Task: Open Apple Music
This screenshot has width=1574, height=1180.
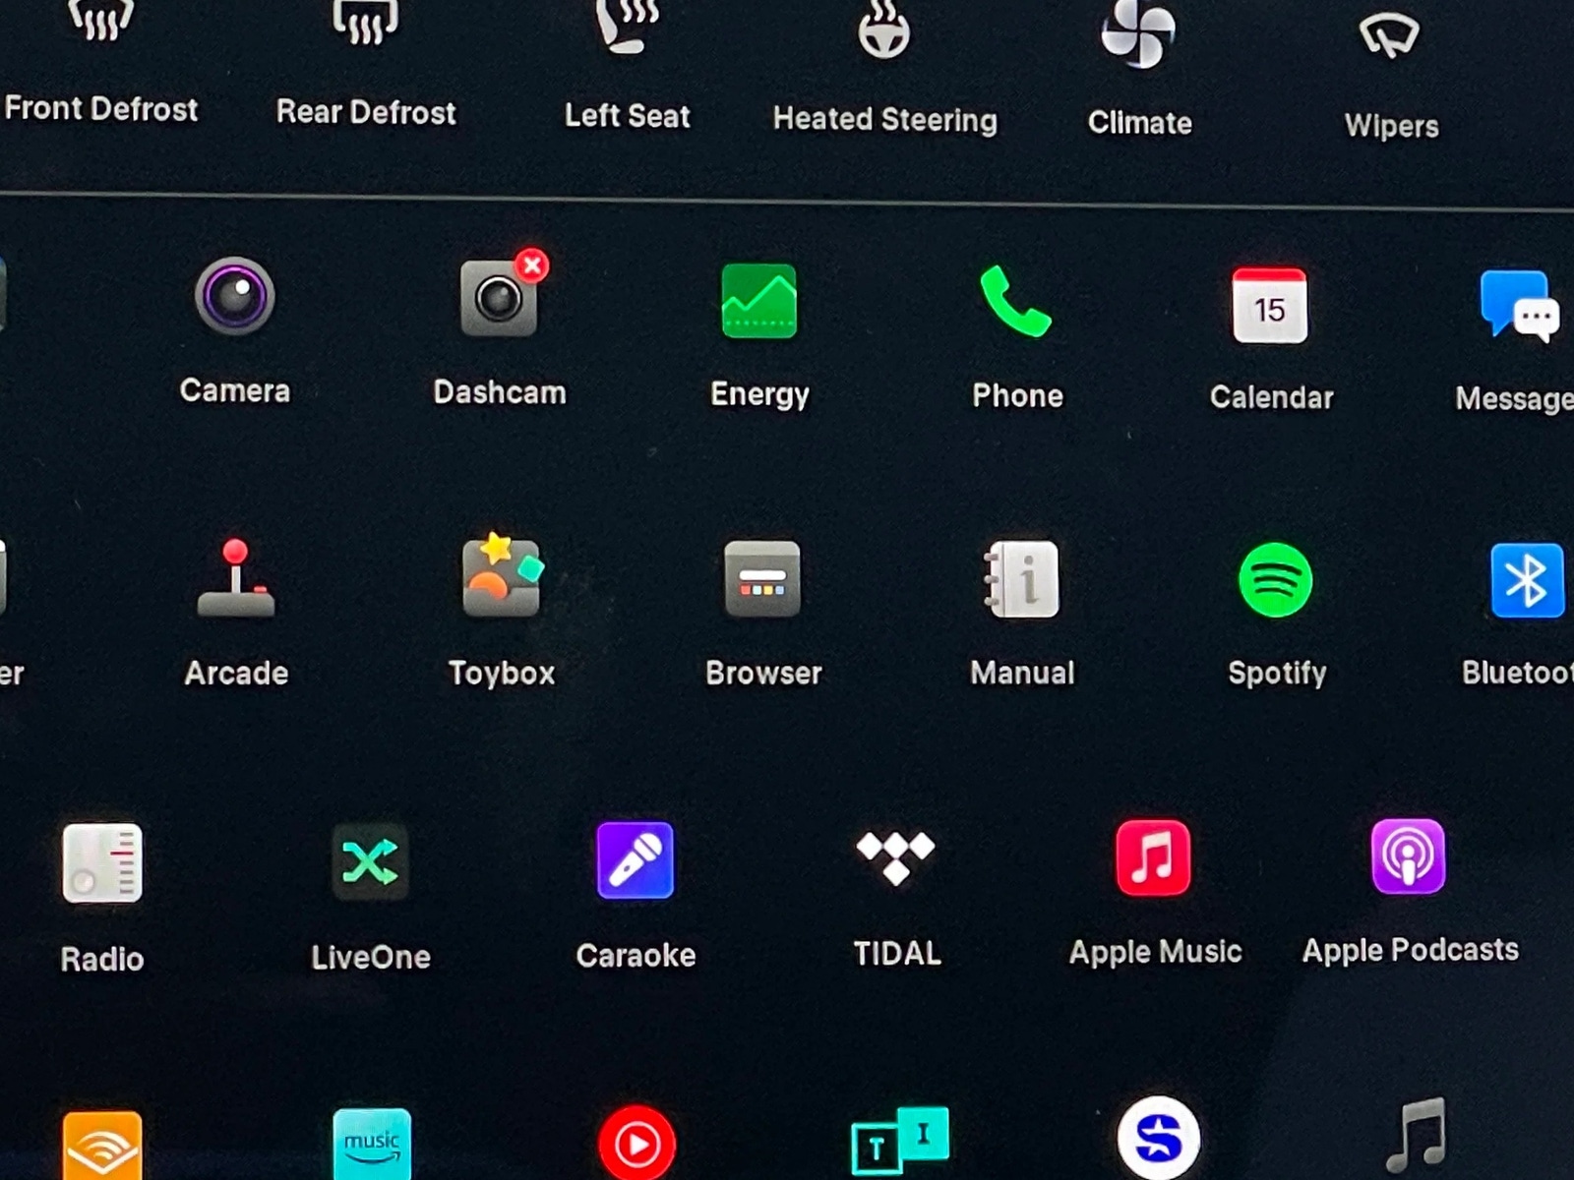Action: (x=1155, y=894)
